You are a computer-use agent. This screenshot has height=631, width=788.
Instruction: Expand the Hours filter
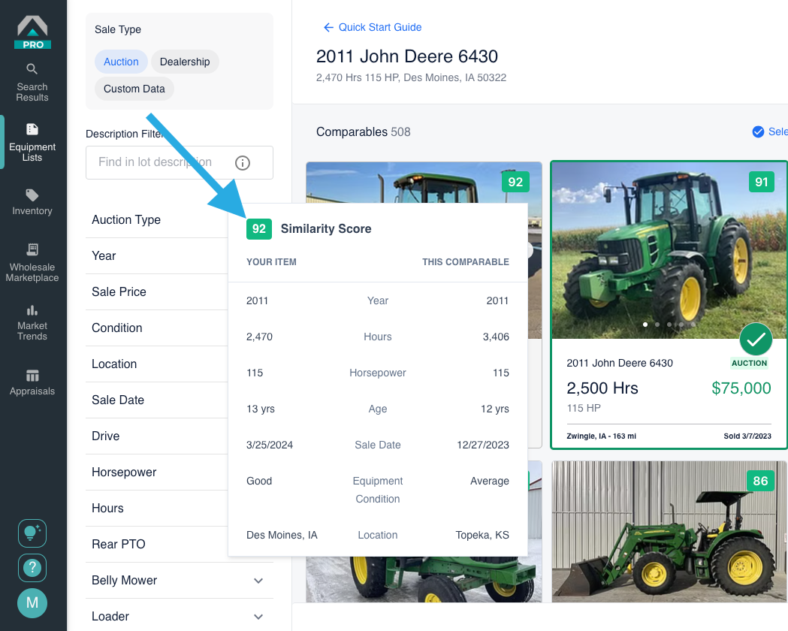point(157,509)
